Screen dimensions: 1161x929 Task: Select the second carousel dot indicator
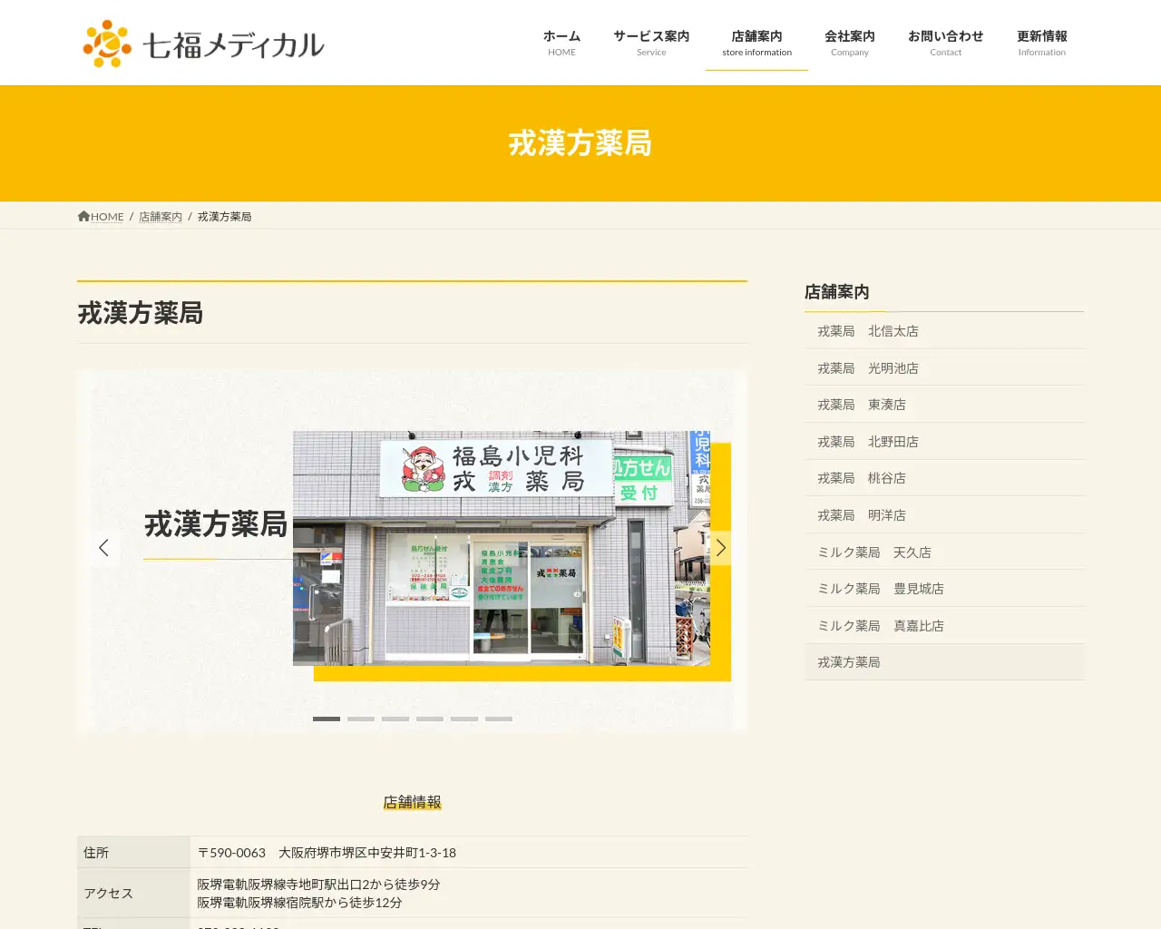pyautogui.click(x=360, y=719)
